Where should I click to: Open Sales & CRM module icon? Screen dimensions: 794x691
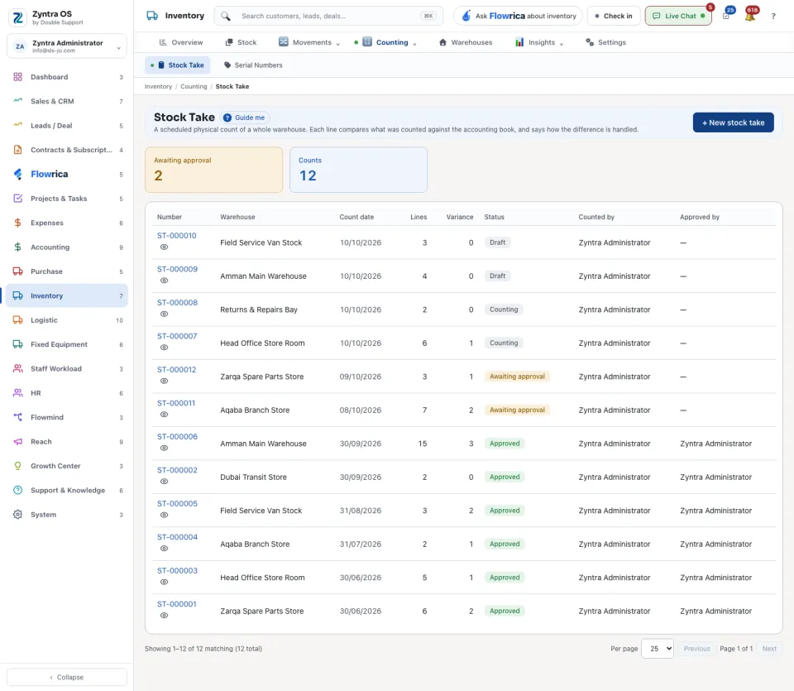coord(17,101)
